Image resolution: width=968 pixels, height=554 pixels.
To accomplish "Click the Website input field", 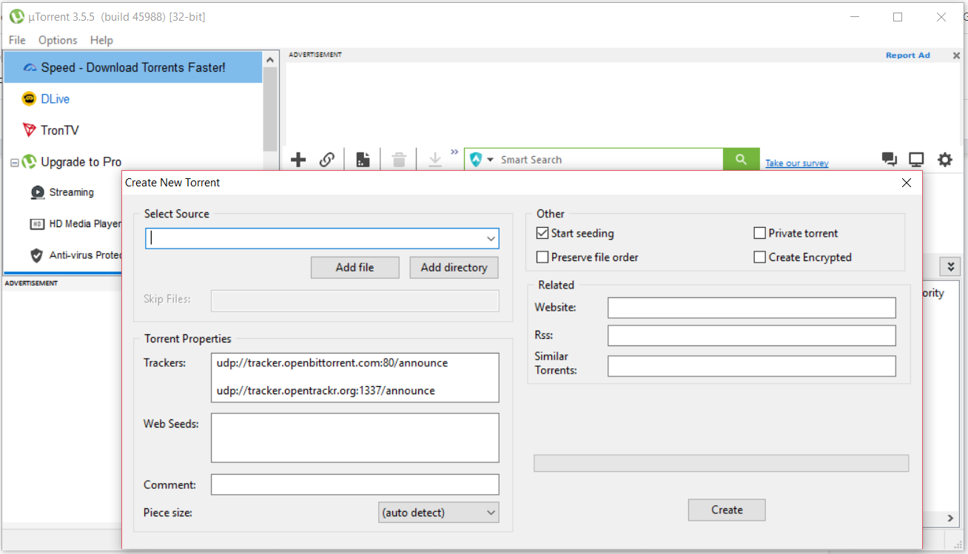I will click(752, 308).
